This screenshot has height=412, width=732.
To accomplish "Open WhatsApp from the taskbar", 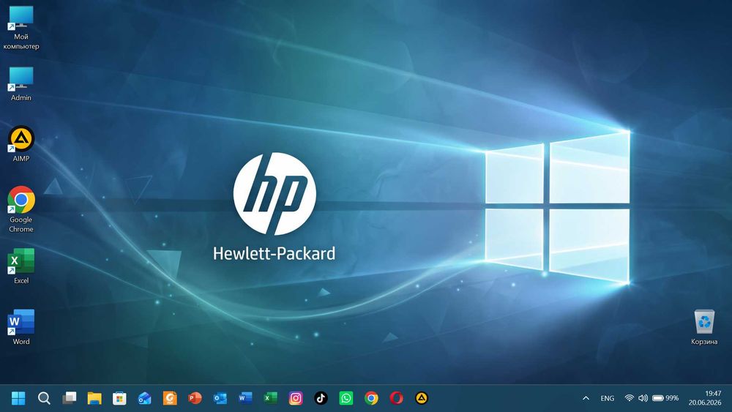I will pyautogui.click(x=346, y=398).
